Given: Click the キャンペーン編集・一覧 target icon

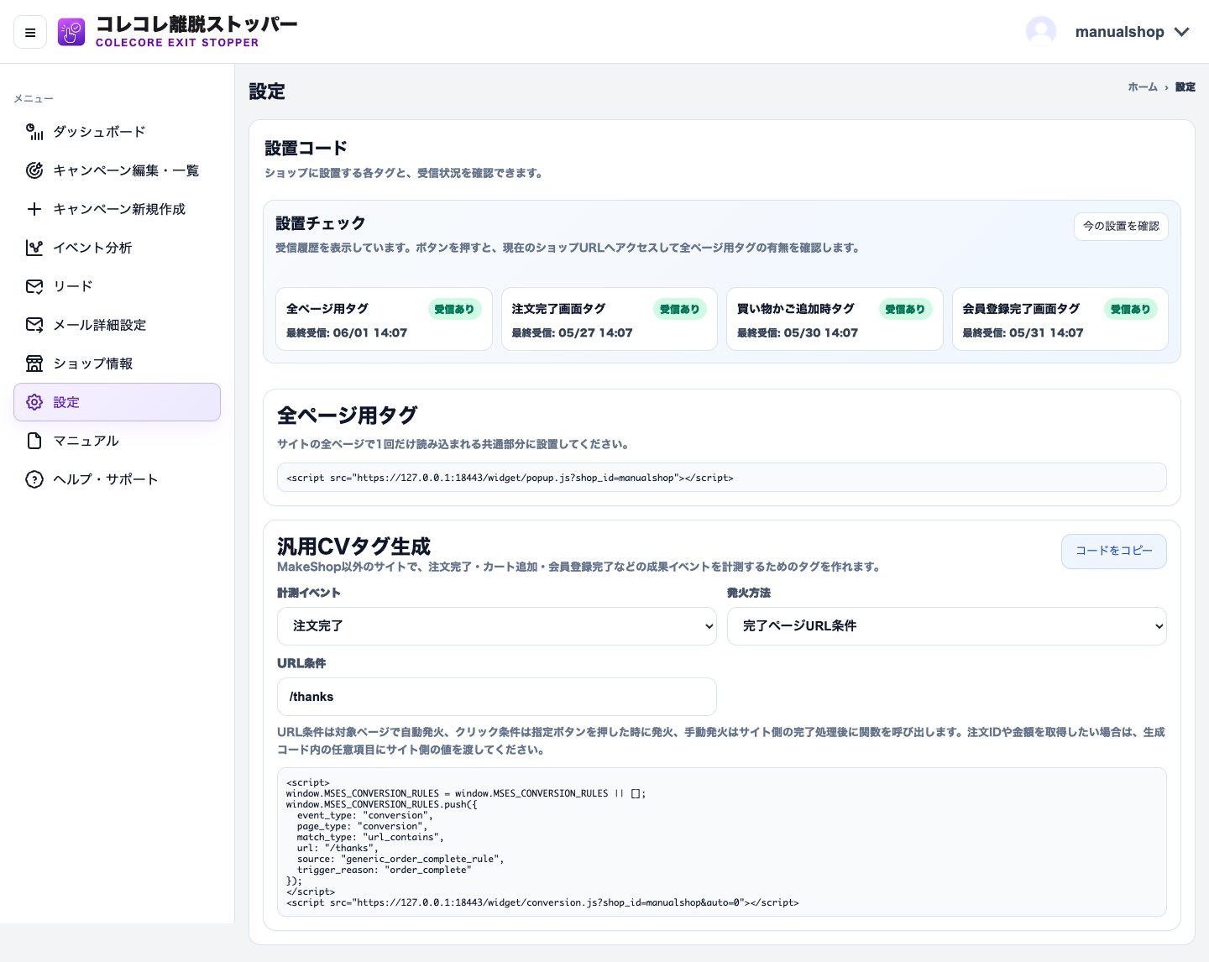Looking at the screenshot, I should (x=34, y=170).
